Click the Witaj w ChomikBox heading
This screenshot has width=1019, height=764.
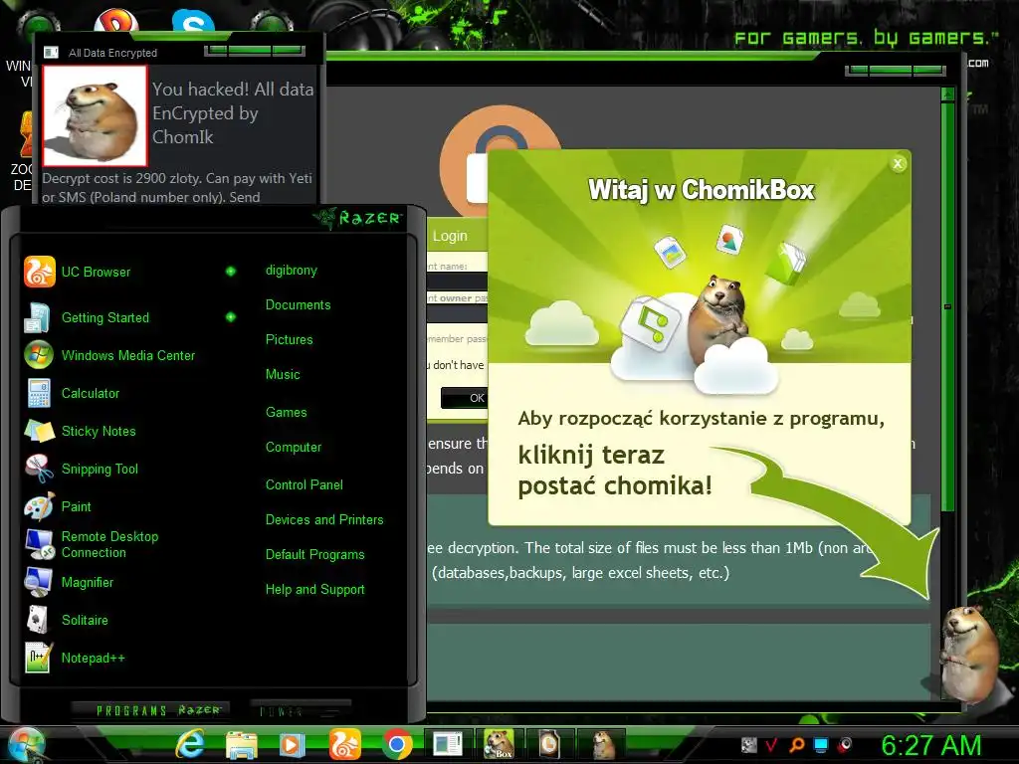click(702, 190)
